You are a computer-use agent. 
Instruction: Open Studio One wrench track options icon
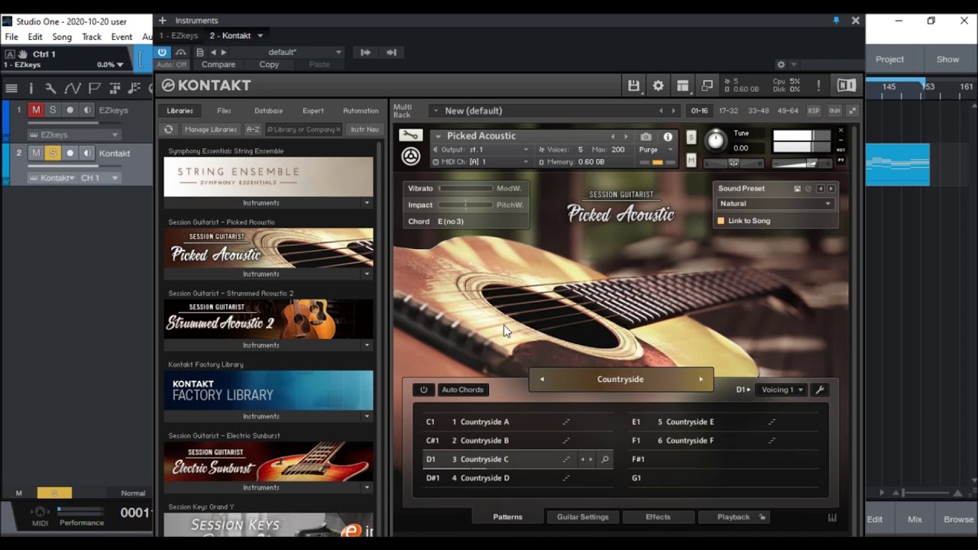click(x=50, y=89)
